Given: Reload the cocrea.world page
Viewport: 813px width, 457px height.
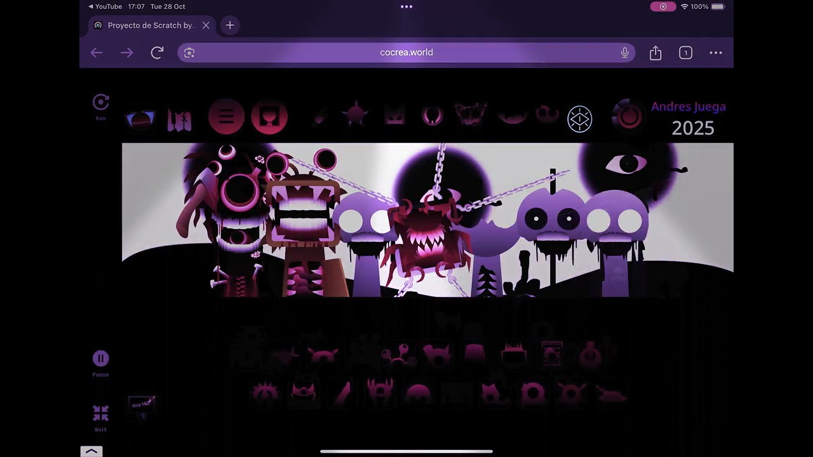Looking at the screenshot, I should coord(158,53).
